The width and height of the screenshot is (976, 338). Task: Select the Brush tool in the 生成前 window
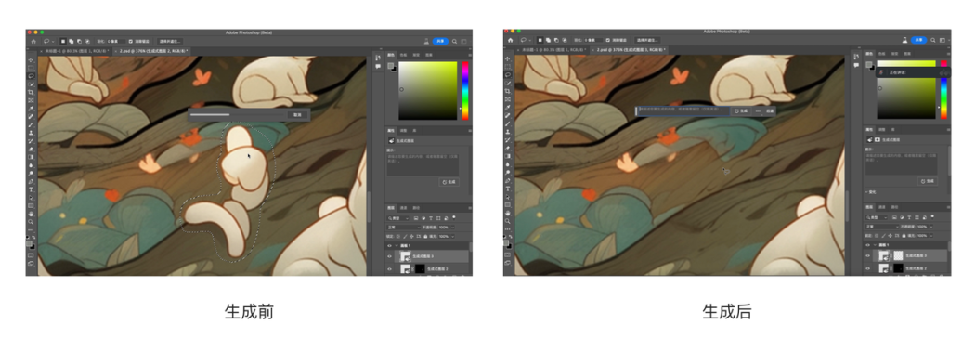31,124
